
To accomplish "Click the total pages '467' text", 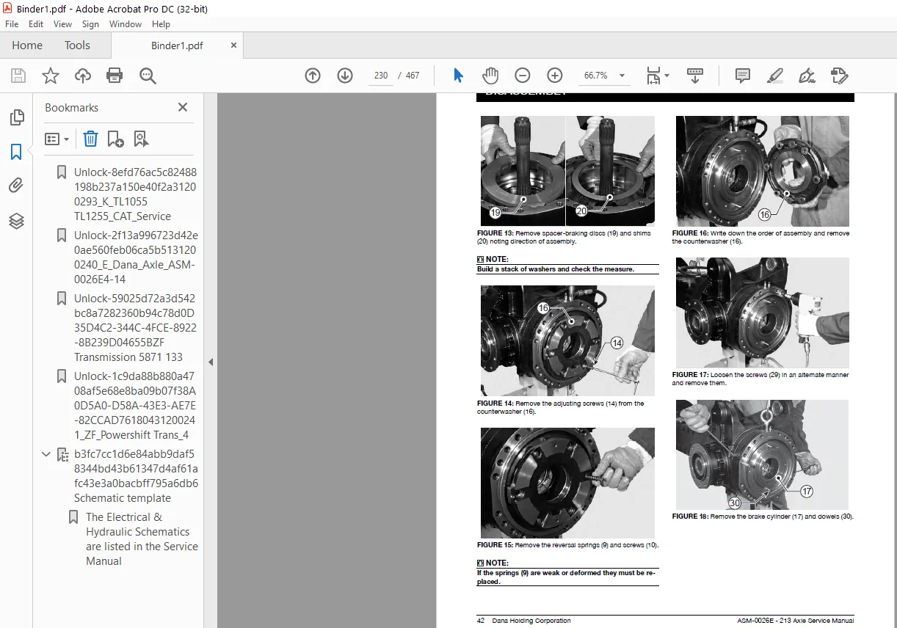I will coord(413,76).
